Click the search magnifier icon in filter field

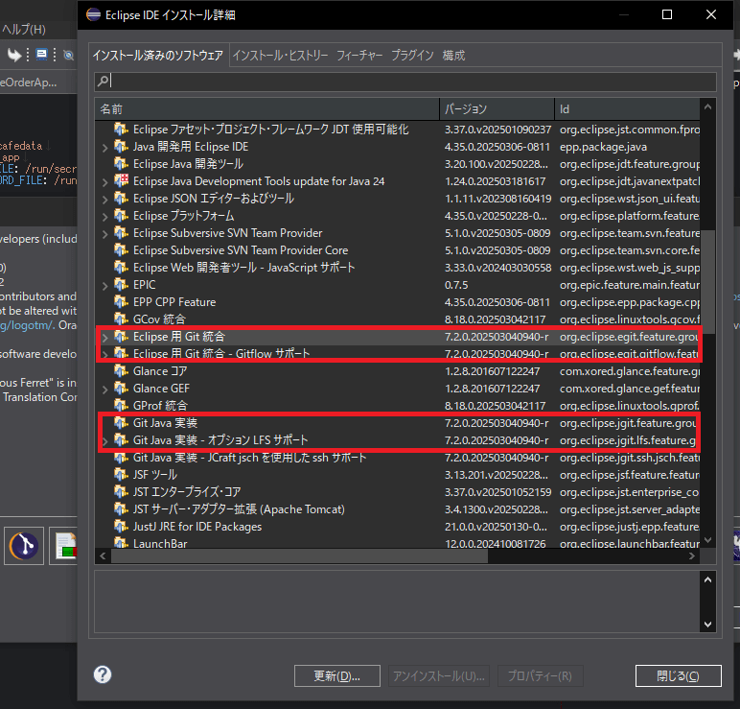pyautogui.click(x=104, y=82)
